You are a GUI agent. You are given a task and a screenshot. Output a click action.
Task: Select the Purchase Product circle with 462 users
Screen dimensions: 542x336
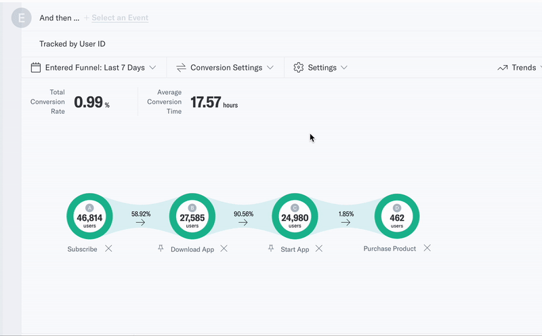click(397, 216)
